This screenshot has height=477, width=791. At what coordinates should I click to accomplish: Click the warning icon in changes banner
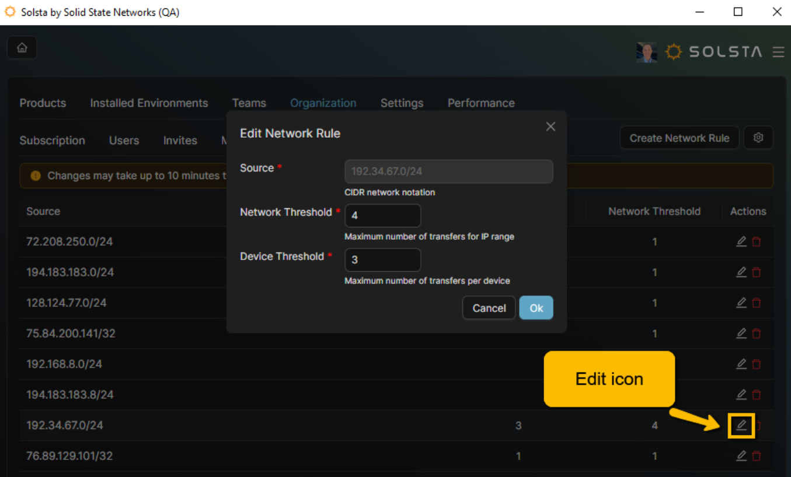pyautogui.click(x=36, y=176)
